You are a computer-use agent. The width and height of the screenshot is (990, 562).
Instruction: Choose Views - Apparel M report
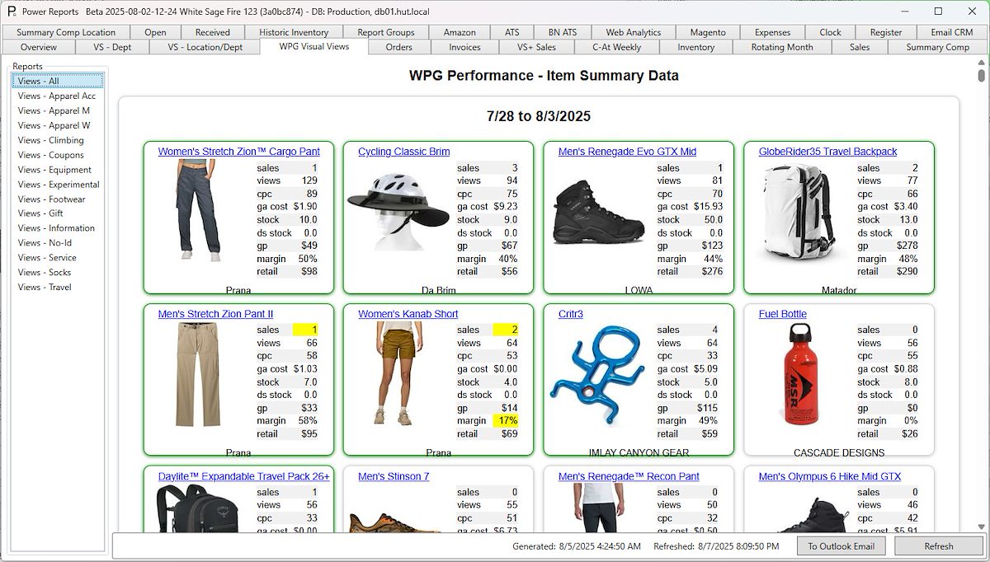point(57,110)
